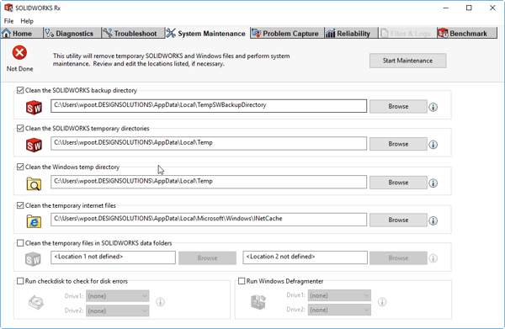The image size is (505, 329).
Task: Open info for temporary internet files
Action: 433,220
